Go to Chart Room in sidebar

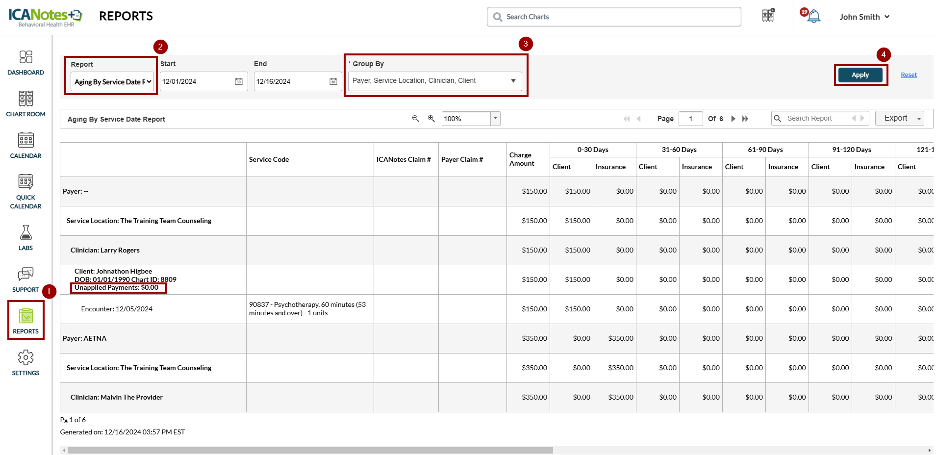[25, 104]
